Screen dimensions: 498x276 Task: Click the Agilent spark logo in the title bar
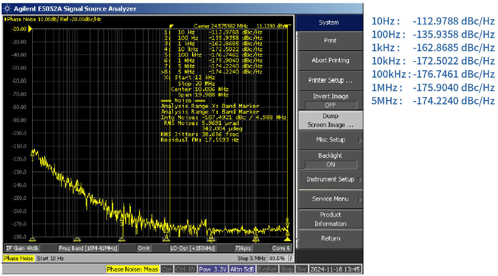[x=7, y=8]
